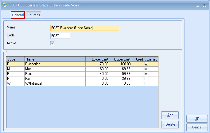Select the Withdrawal name cell

tap(55, 83)
